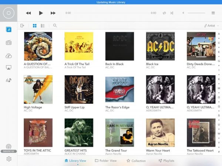
Task: Toggle shuffle mode
Action: pyautogui.click(x=172, y=13)
